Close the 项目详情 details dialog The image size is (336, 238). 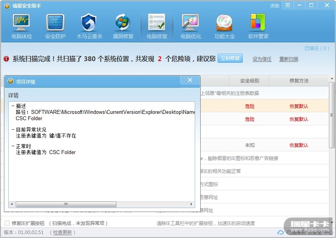190,80
